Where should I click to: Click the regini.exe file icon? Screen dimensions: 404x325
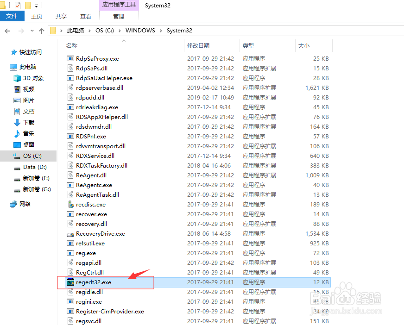click(x=70, y=301)
